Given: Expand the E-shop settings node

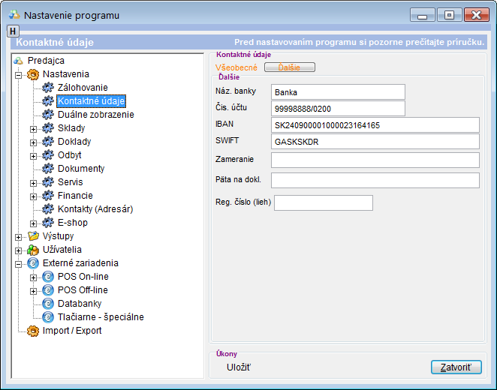Looking at the screenshot, I should [x=34, y=223].
